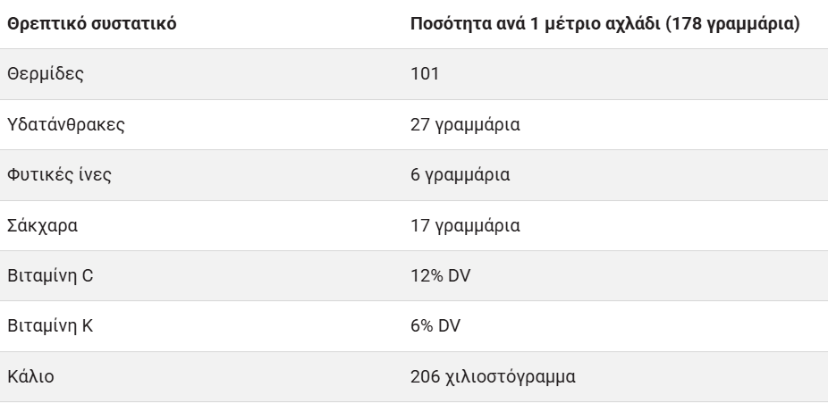828x404 pixels.
Task: Click the value 101 for Θερμίδες
Action: pos(425,73)
